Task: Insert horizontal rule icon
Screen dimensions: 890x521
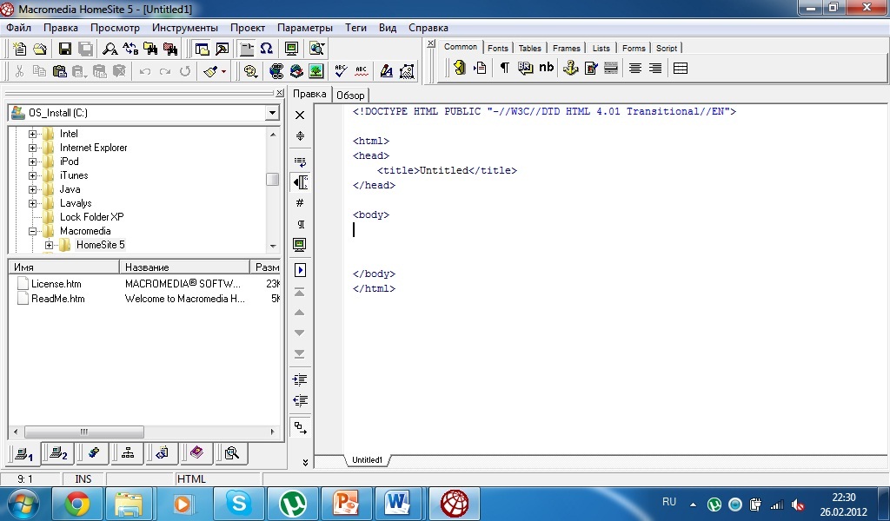Action: coord(611,68)
